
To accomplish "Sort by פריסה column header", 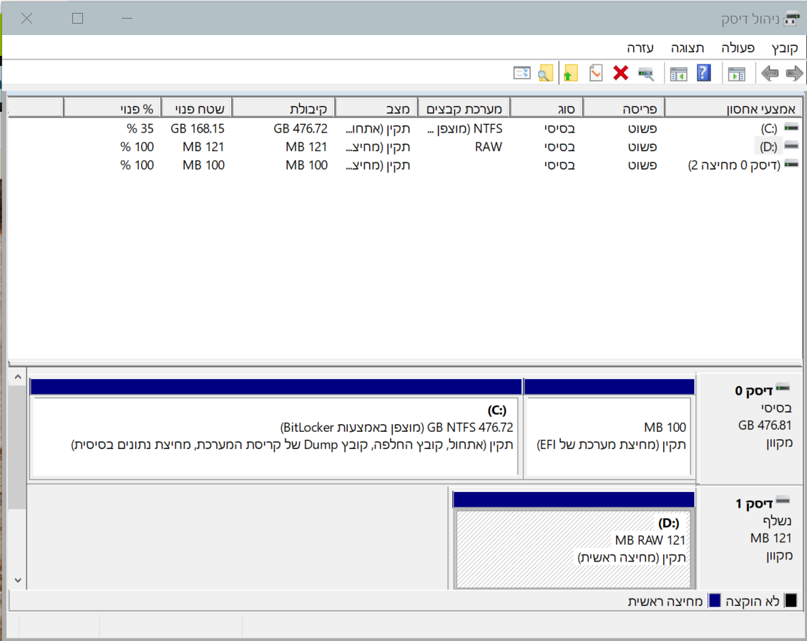I will [x=623, y=108].
